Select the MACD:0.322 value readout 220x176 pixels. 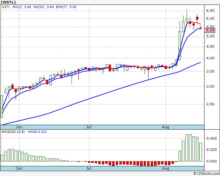pyautogui.click(x=38, y=132)
